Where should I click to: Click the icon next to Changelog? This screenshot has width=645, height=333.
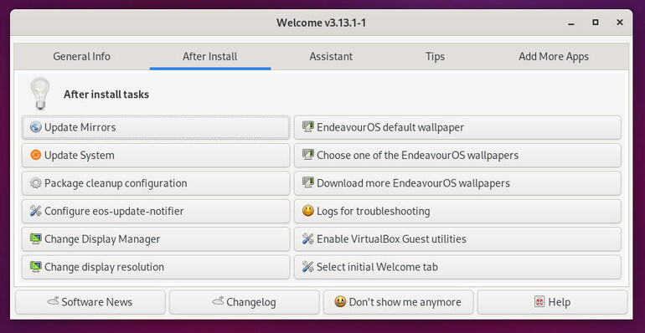[218, 302]
